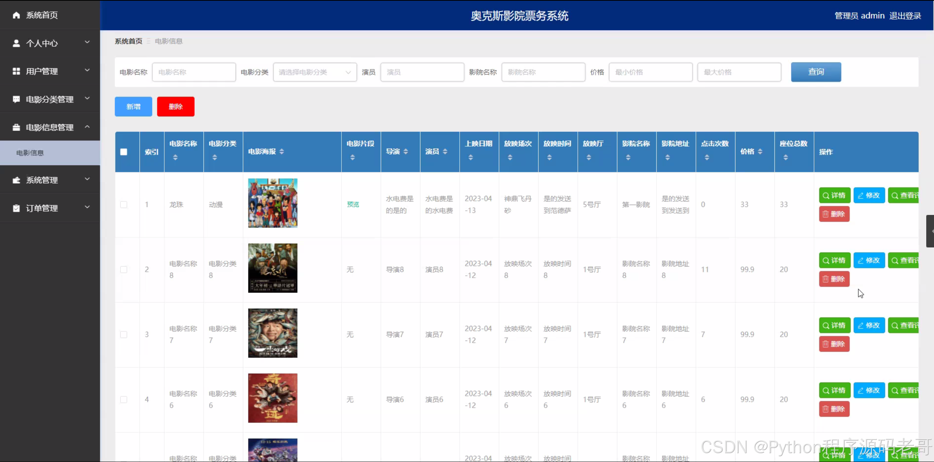The image size is (934, 462).
Task: Select the checkbox for row index 3
Action: [x=124, y=335]
